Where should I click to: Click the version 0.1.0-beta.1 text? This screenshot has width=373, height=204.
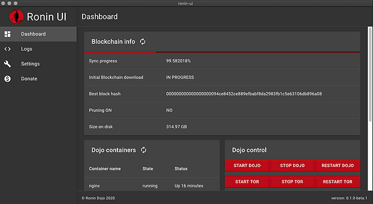point(349,198)
